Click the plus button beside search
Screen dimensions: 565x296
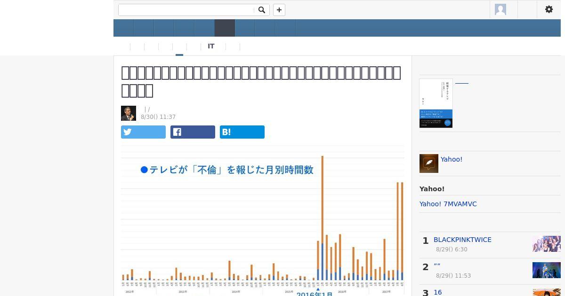tap(279, 10)
